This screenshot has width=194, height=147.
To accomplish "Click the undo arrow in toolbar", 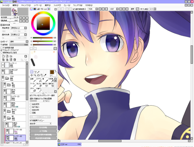I will point(59,9).
